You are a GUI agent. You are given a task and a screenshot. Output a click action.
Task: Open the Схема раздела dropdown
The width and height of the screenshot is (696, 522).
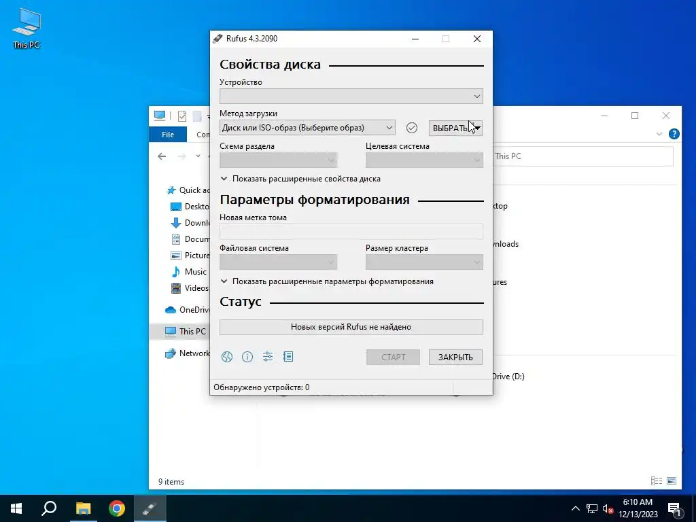point(278,160)
